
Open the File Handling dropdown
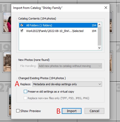(x=70, y=66)
